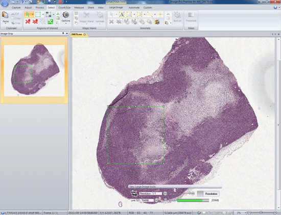Click the green memory usage progress bar
The height and width of the screenshot is (215, 281).
click(x=193, y=201)
